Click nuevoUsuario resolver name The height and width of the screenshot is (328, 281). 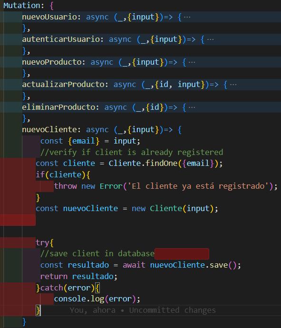coord(49,17)
